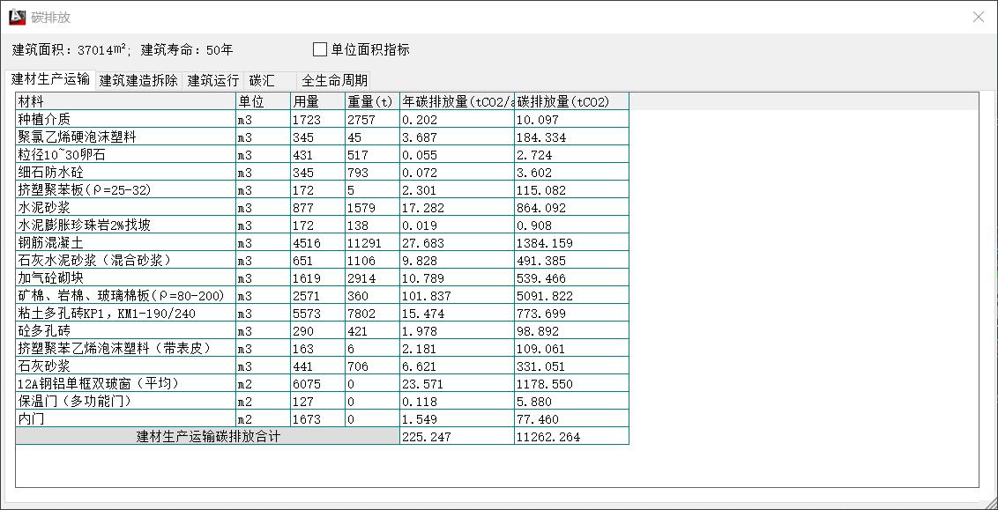This screenshot has width=998, height=510.
Task: Click the 用量 column header
Action: (317, 101)
